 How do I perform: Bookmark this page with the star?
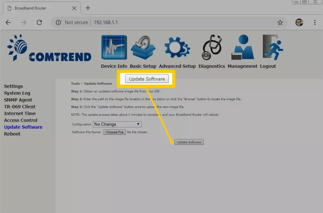click(x=280, y=23)
